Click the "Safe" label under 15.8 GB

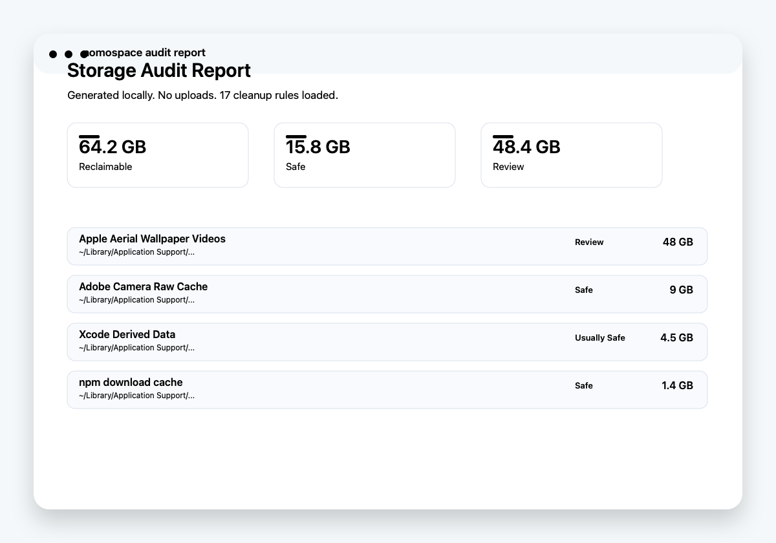296,167
